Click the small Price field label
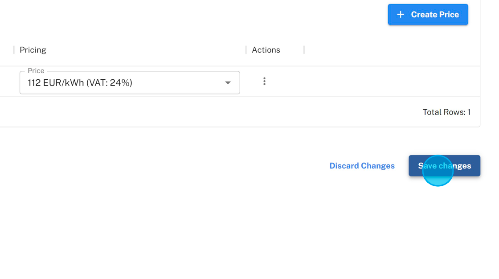Viewport: 499px width, 279px height. click(36, 71)
